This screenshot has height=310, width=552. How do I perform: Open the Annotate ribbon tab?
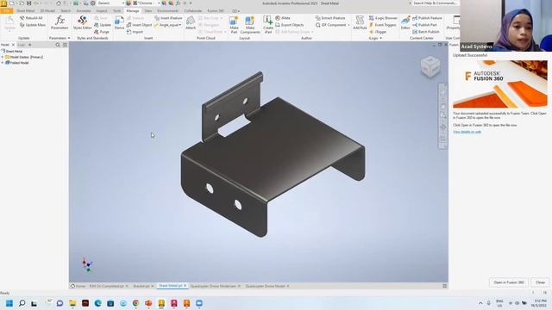(x=84, y=11)
